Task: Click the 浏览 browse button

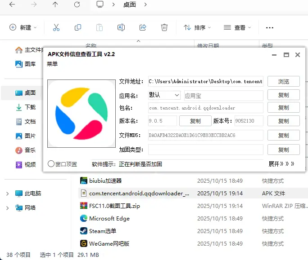Action: coord(283,81)
